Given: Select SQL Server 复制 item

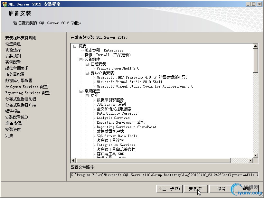Looking at the screenshot, I should [x=111, y=105].
